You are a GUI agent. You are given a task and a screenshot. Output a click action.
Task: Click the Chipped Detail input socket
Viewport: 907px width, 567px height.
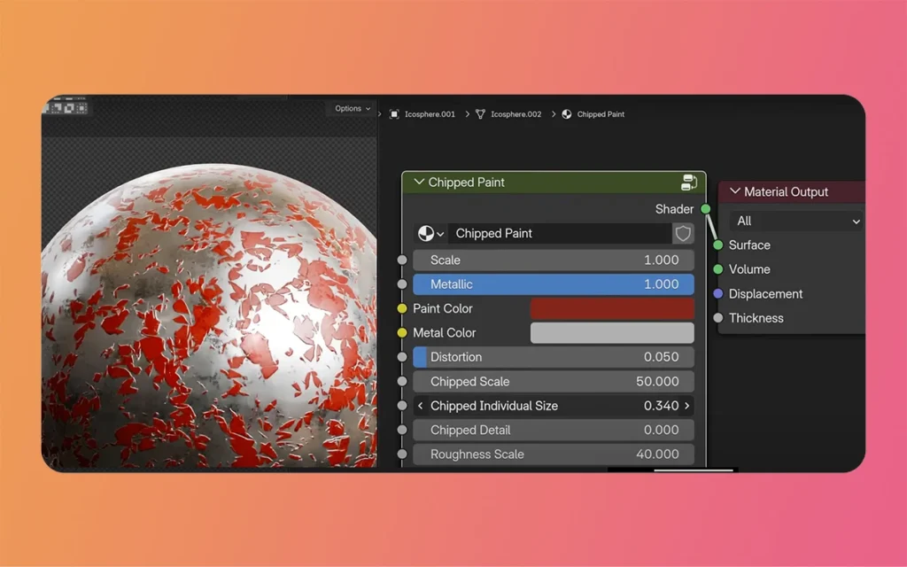(402, 430)
